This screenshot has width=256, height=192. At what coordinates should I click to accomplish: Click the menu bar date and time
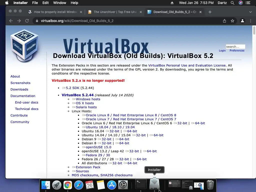pos(196,3)
